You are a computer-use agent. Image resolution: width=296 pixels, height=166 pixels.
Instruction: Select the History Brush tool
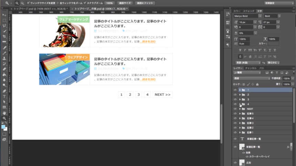(x=4, y=64)
